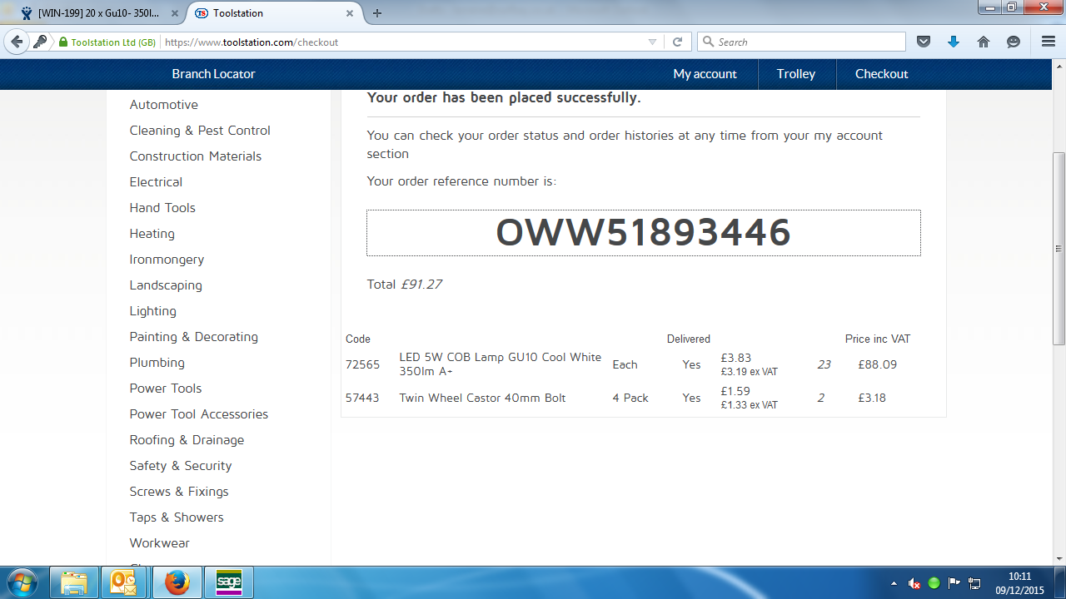1066x599 pixels.
Task: Open Outlook from the taskbar
Action: pos(124,582)
